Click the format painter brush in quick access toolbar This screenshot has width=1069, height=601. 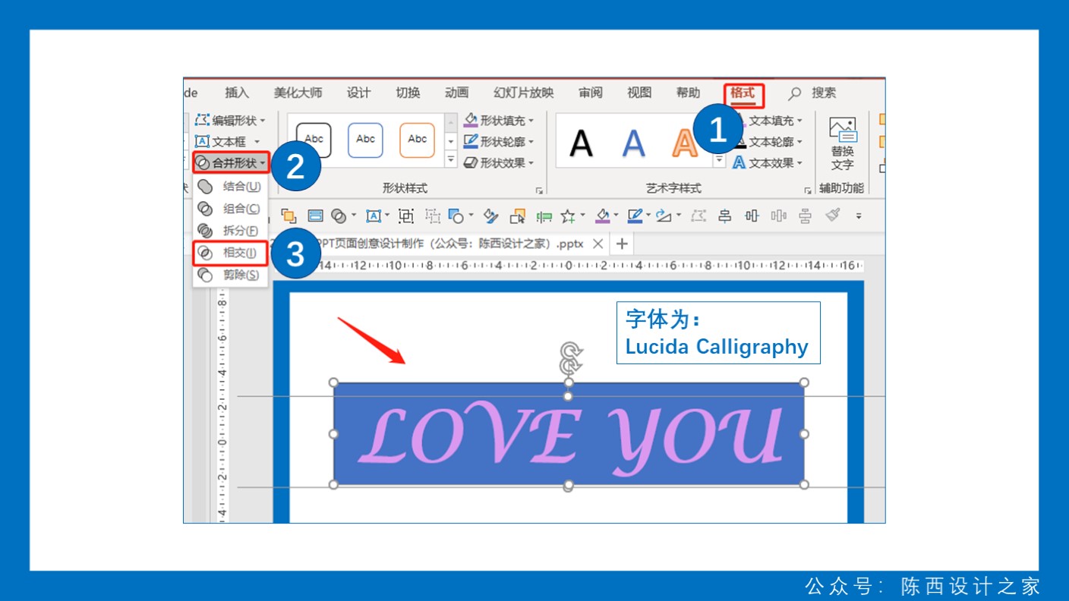(833, 216)
